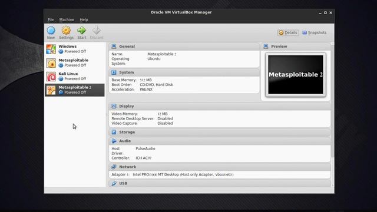This screenshot has height=212, width=377.
Task: Select the Windows XP VM icon
Action: point(51,49)
